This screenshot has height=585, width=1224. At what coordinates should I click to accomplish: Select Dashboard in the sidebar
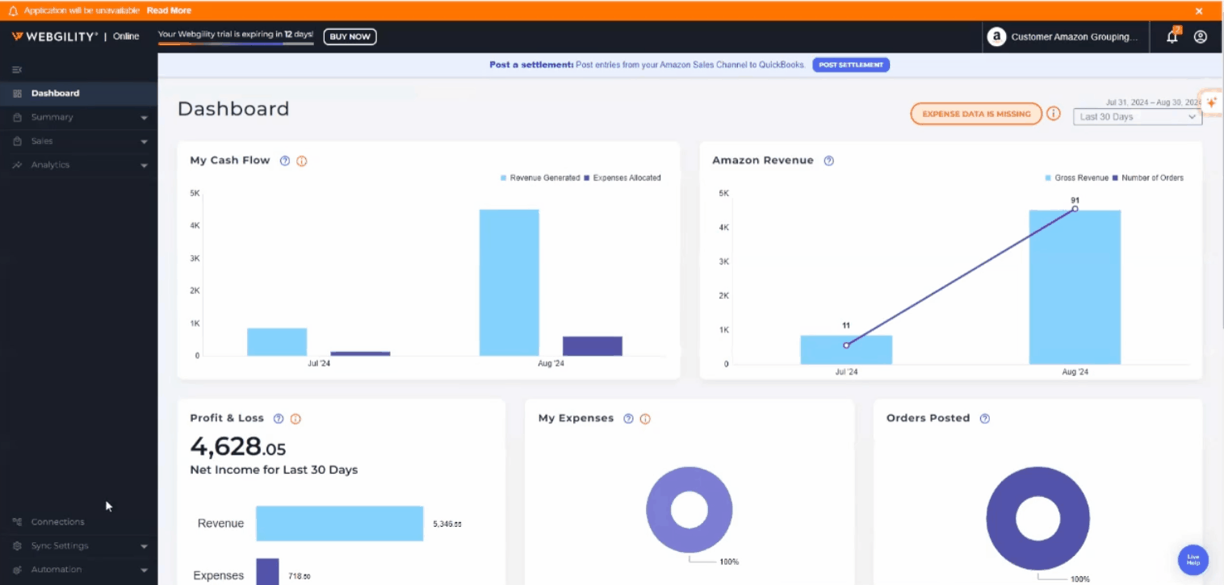click(55, 94)
